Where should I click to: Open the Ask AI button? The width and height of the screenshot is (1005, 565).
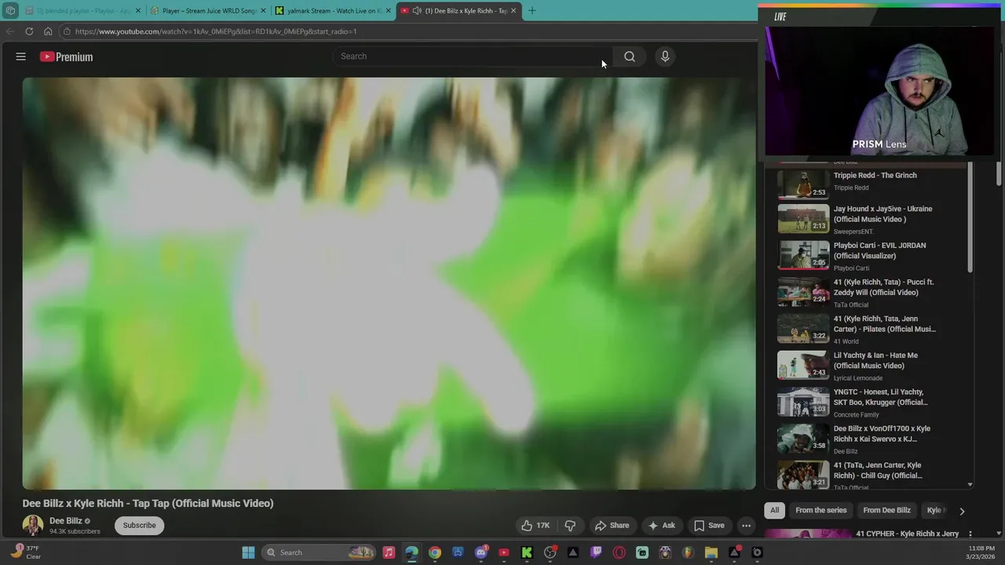pyautogui.click(x=661, y=526)
